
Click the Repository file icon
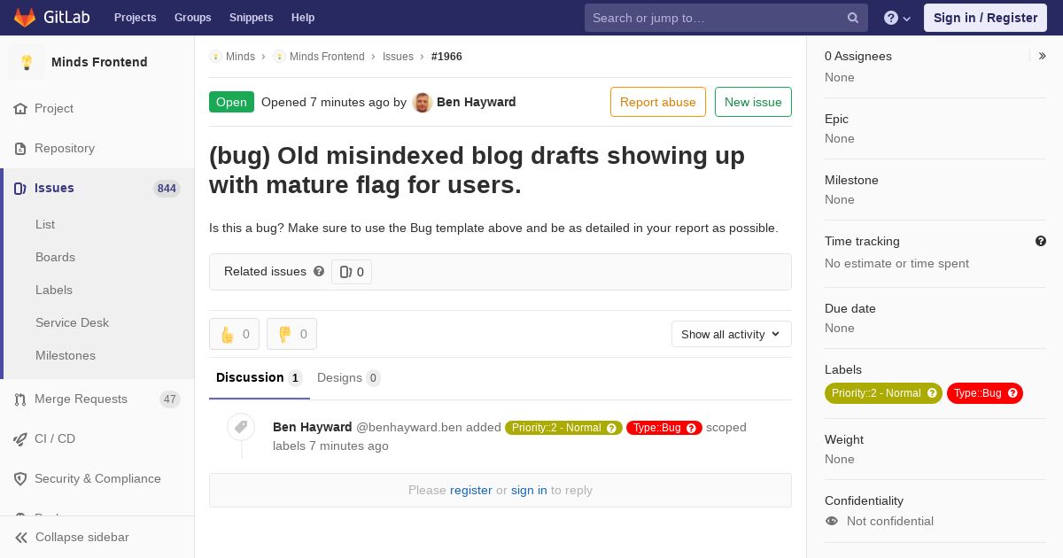point(20,149)
